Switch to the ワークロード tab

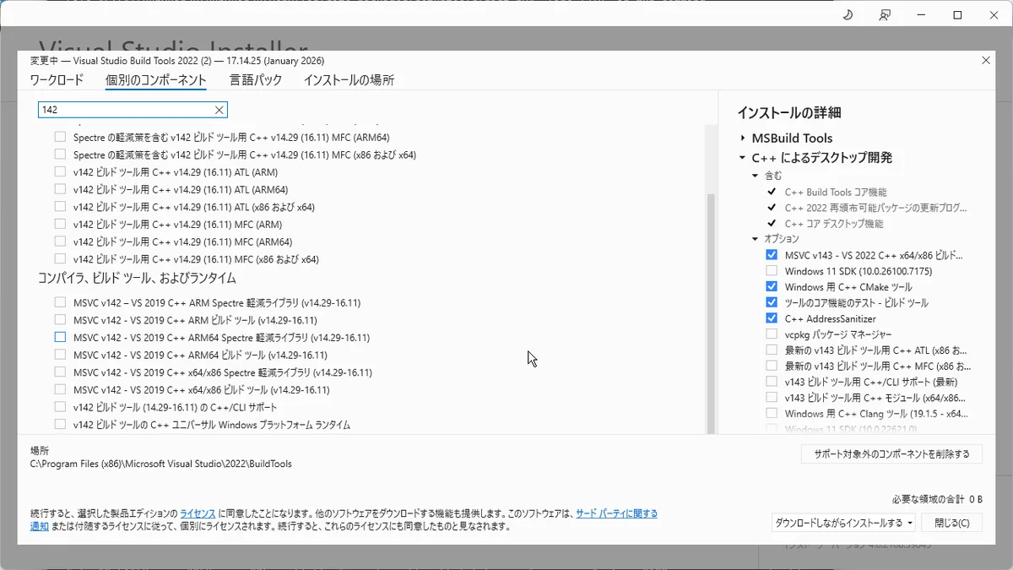(57, 80)
